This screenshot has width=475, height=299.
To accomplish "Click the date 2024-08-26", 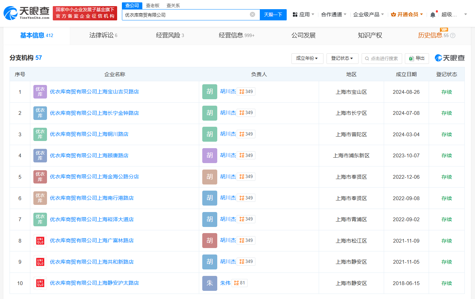I will (x=406, y=92).
